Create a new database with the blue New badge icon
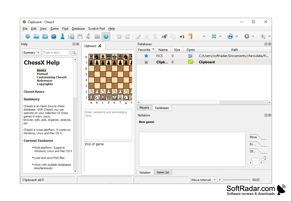This screenshot has width=292, height=202. point(28,36)
